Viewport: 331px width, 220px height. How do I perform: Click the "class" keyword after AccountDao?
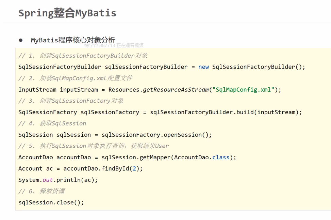click(221, 157)
